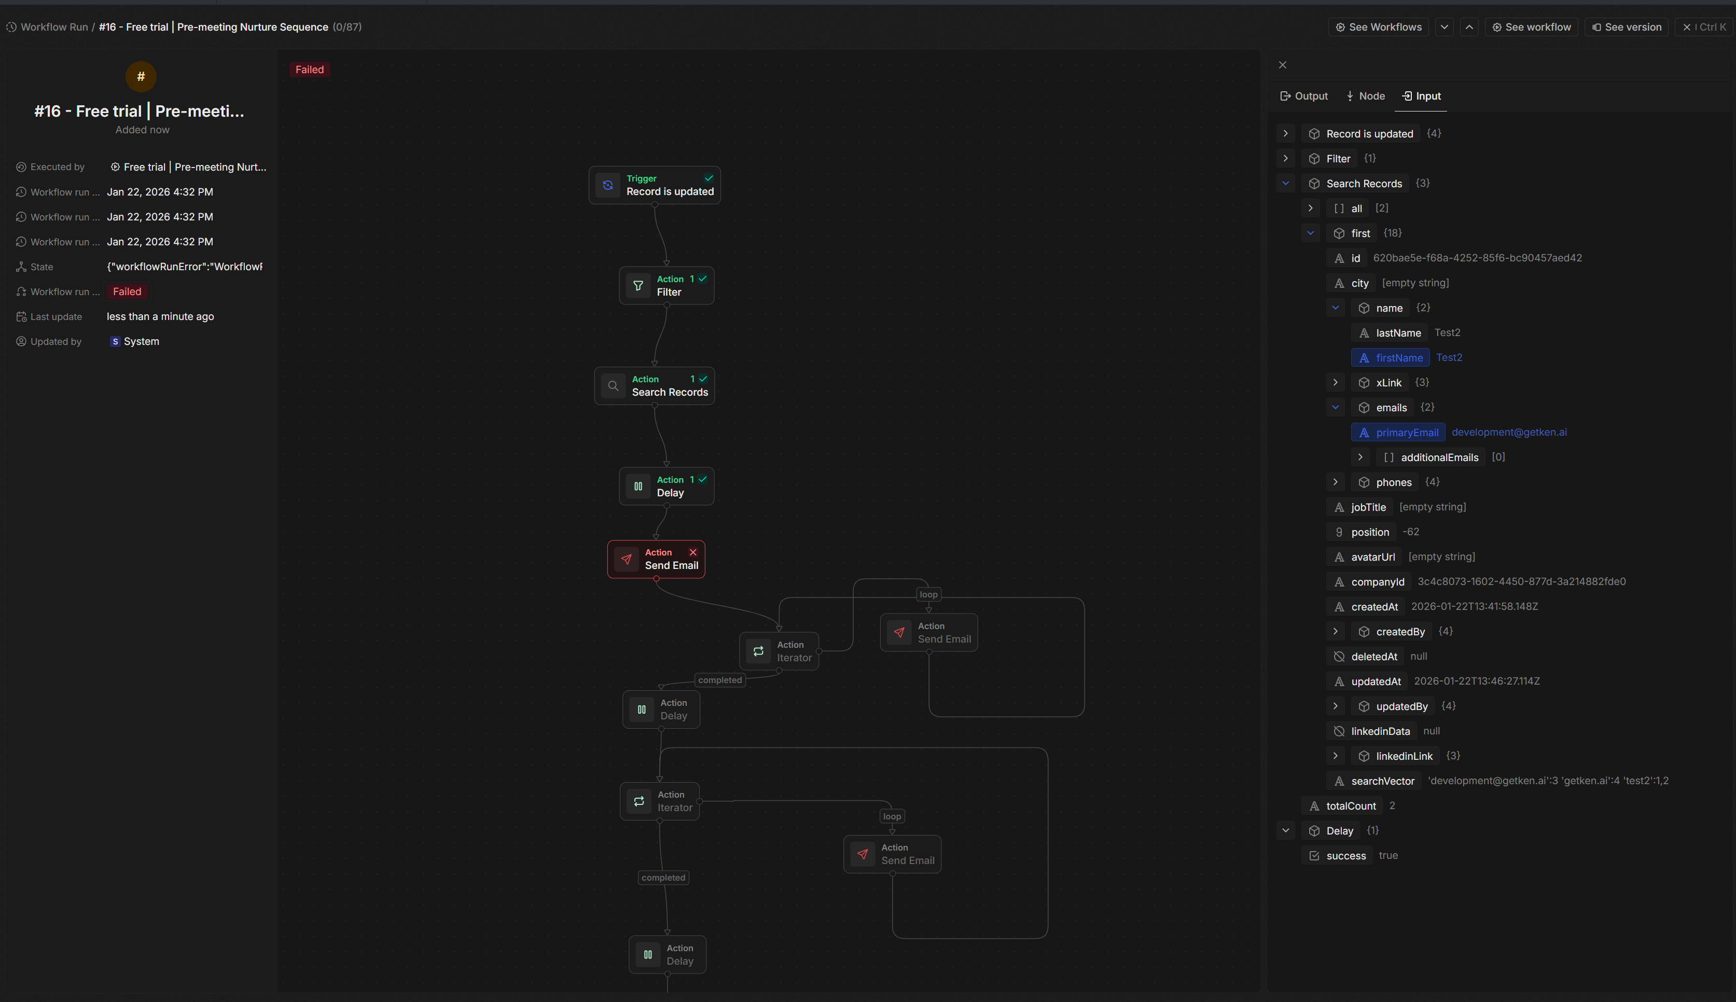Collapse the Search Records tree
The width and height of the screenshot is (1736, 1002).
tap(1285, 183)
